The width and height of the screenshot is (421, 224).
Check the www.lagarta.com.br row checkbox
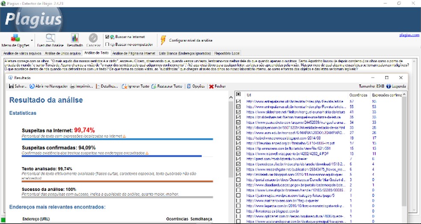coord(238,206)
